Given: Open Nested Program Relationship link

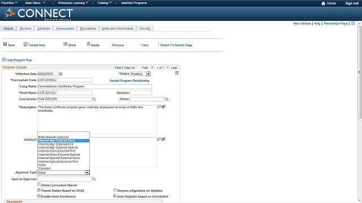Looking at the screenshot, I should 130,81.
